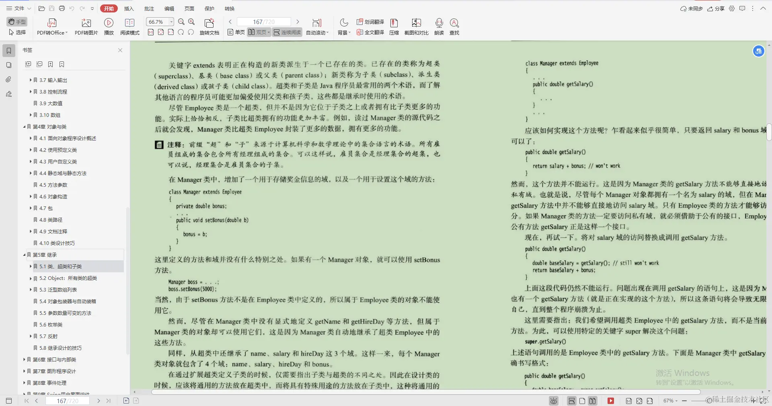
Task: Enter 阅读模式 reading mode
Action: [x=129, y=26]
